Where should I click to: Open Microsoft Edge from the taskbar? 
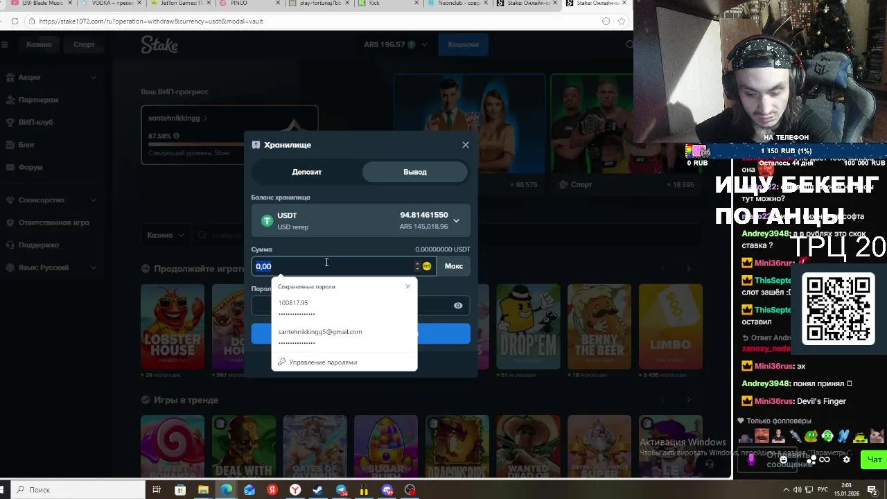227,490
